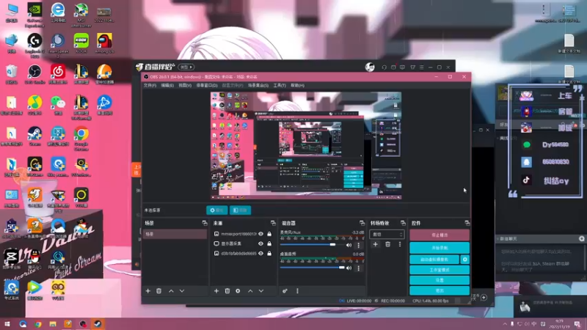587x330 pixels.
Task: Open advanced audio properties with the mixer gears icon
Action: point(285,290)
